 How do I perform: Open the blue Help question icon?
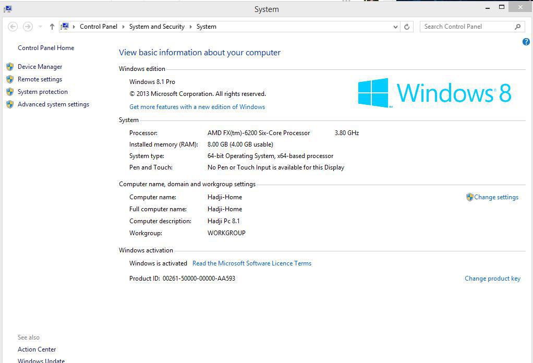pyautogui.click(x=526, y=42)
